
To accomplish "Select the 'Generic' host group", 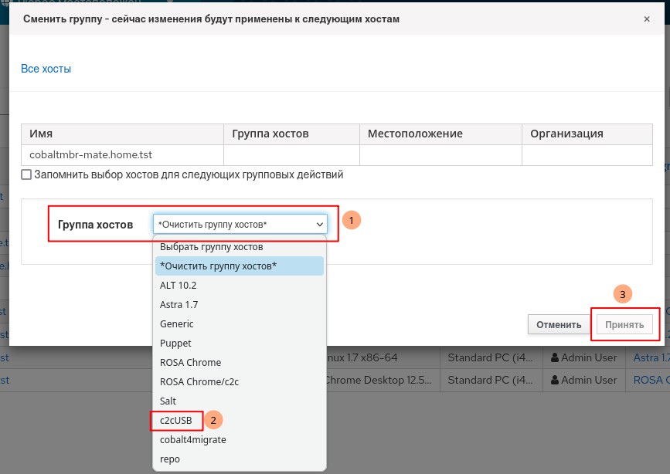I will (176, 324).
